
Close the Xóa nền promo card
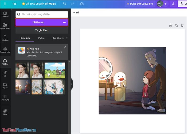(65, 47)
